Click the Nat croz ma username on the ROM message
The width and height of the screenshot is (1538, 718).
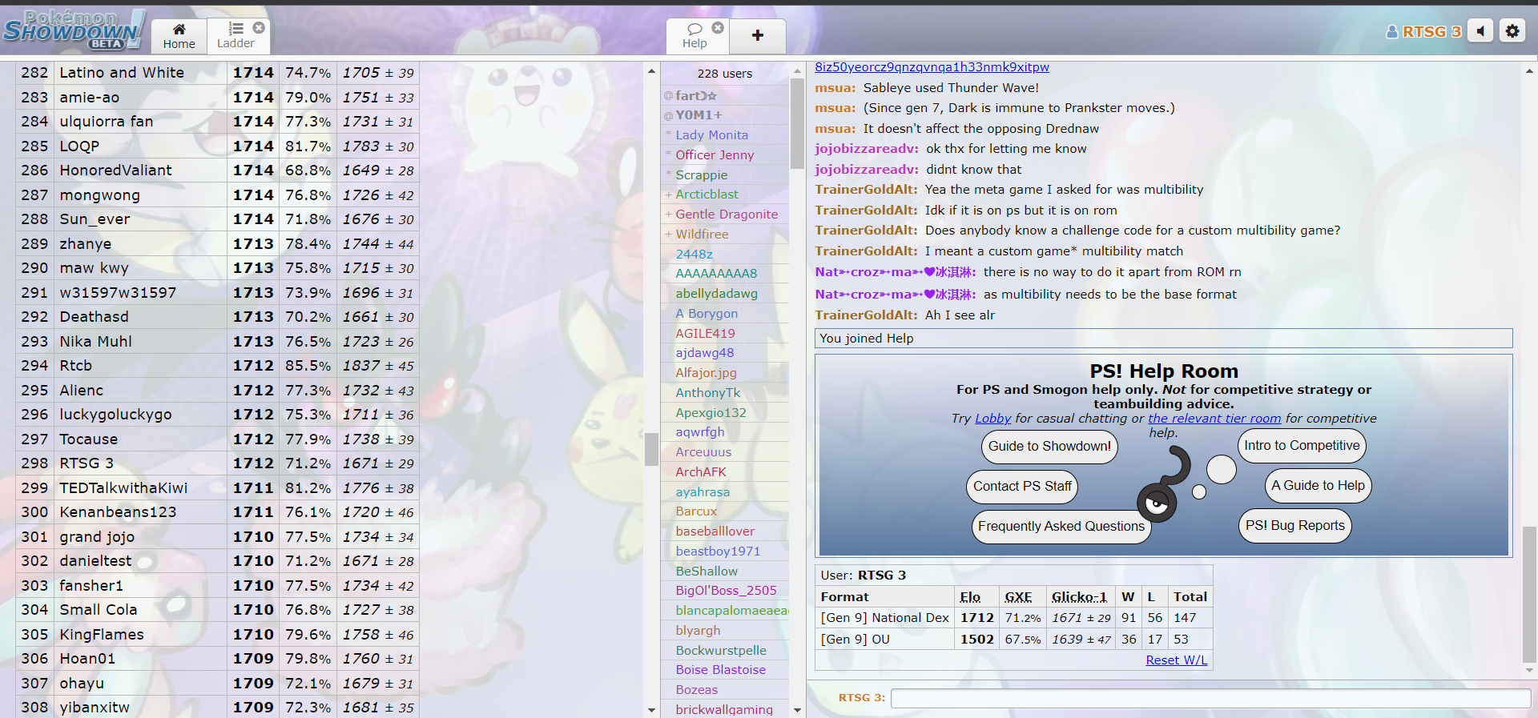tap(896, 271)
